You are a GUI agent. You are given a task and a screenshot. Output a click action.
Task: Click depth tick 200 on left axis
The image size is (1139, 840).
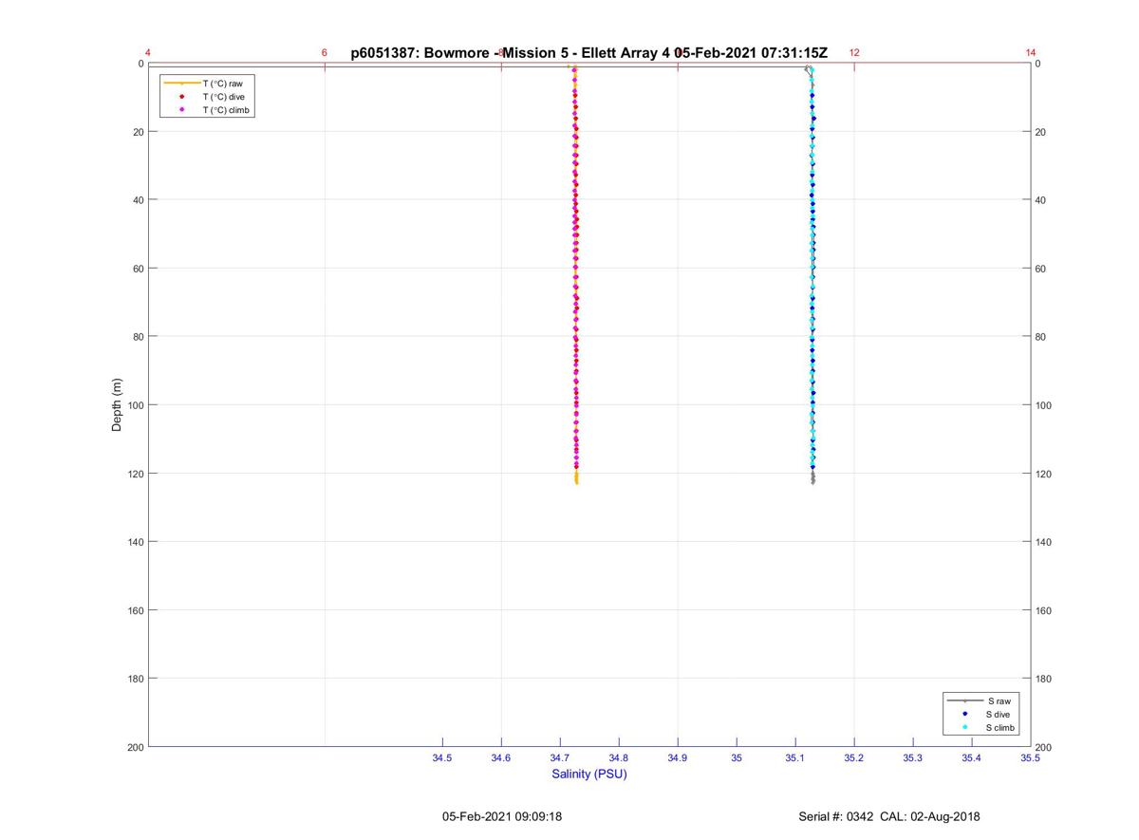135,747
